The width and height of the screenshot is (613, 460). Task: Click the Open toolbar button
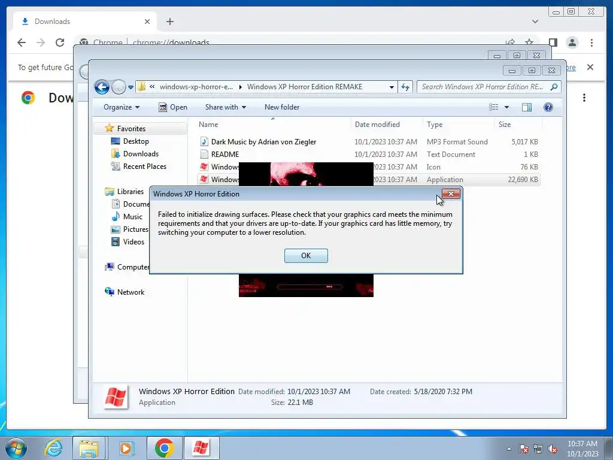(173, 107)
